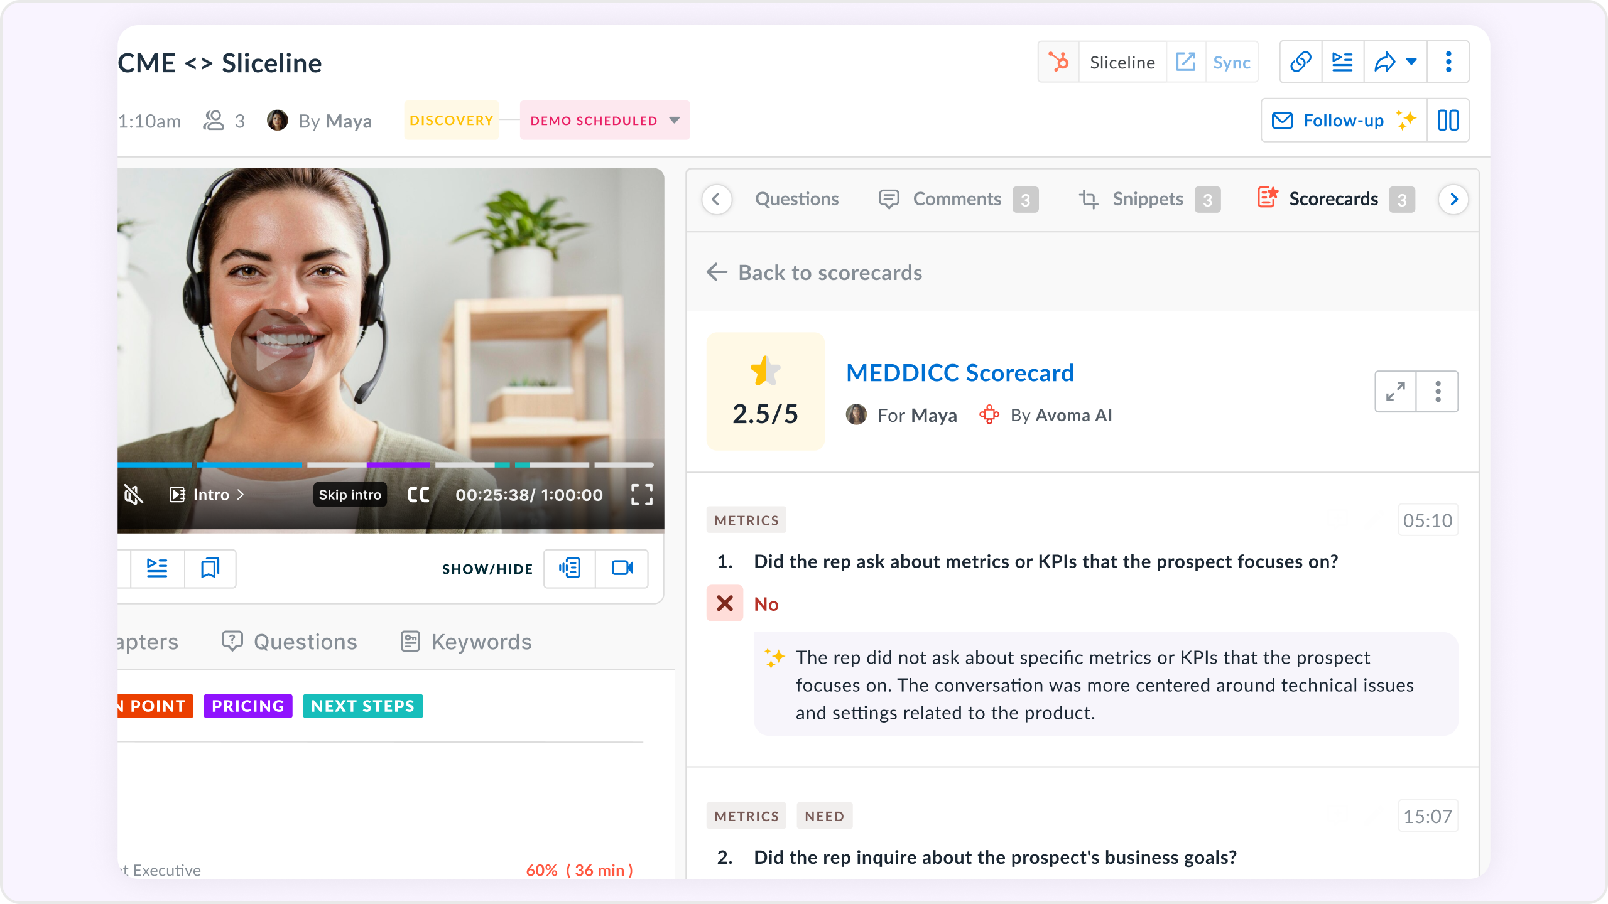Click the Follow-up email button
This screenshot has height=904, width=1608.
pos(1344,120)
